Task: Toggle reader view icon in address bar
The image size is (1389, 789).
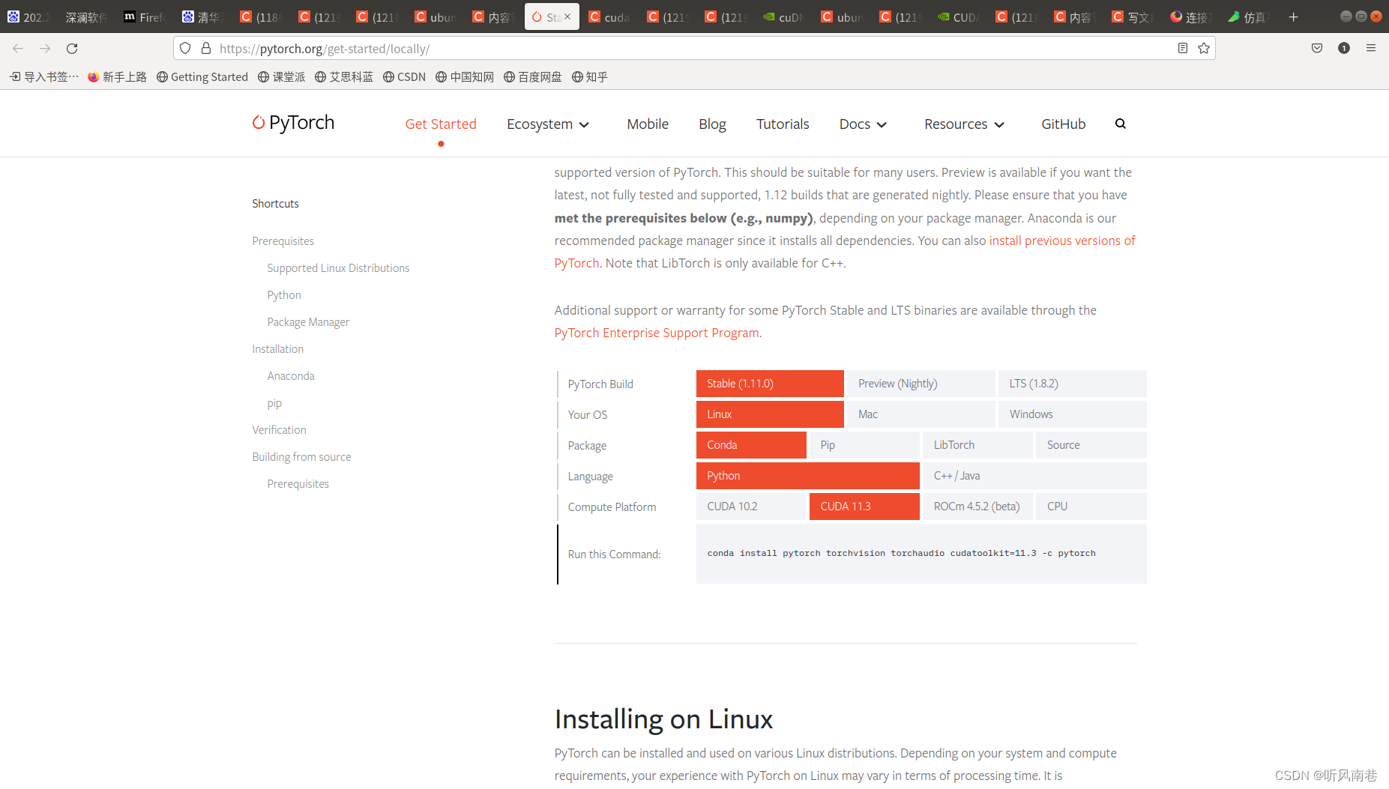Action: 1183,49
